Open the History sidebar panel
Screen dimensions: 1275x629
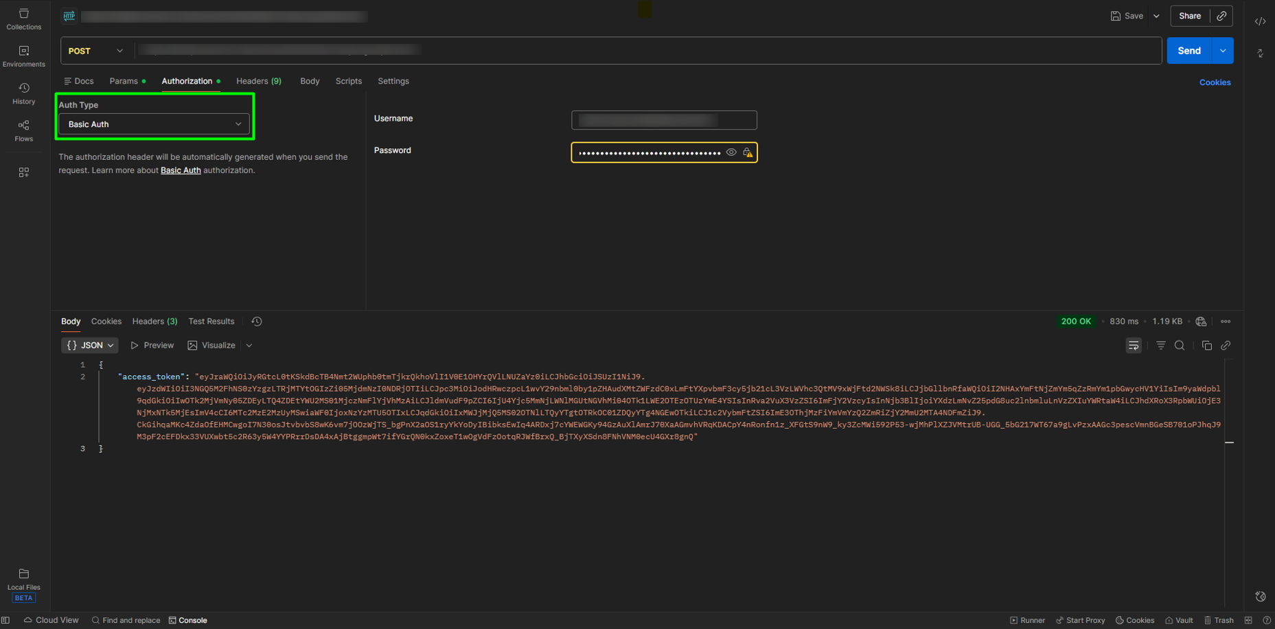tap(23, 93)
